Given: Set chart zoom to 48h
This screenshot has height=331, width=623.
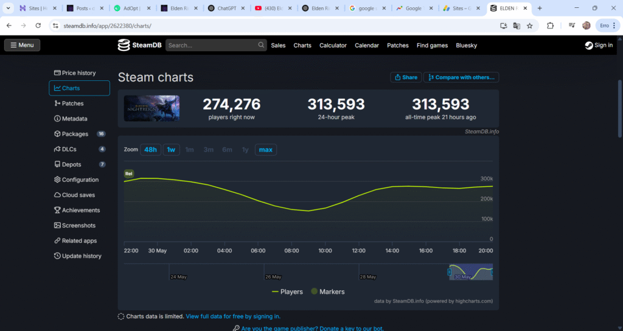Looking at the screenshot, I should tap(150, 150).
